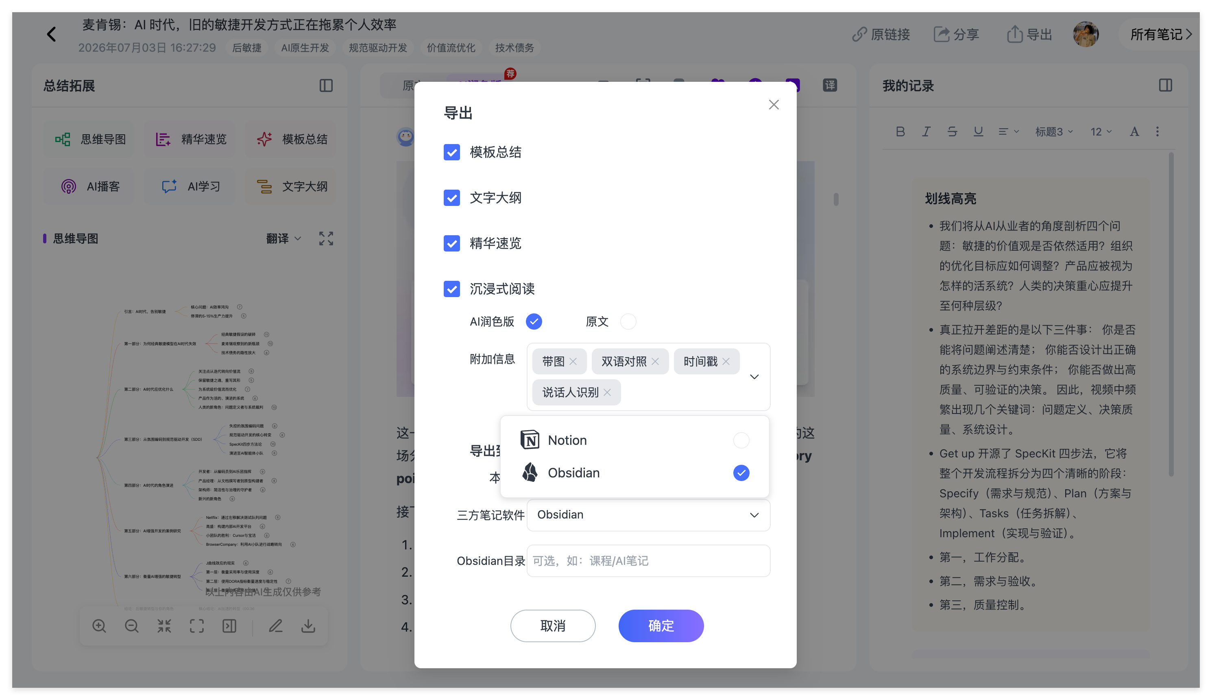1212x700 pixels.
Task: Open 模板总结 tool in left panel
Action: [292, 139]
